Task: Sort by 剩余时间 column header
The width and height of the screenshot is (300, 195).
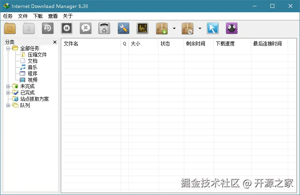Action: [x=199, y=44]
